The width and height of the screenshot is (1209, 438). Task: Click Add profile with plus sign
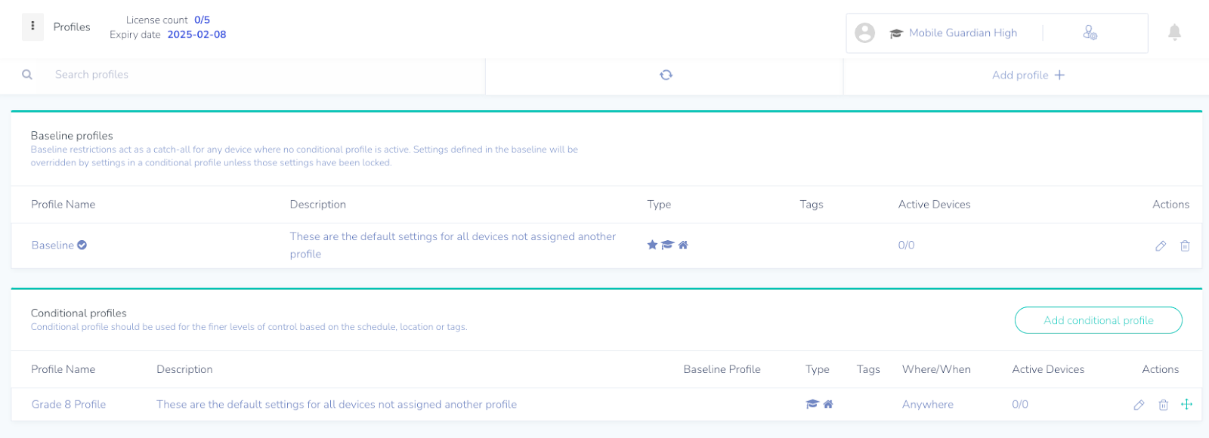click(x=1028, y=75)
